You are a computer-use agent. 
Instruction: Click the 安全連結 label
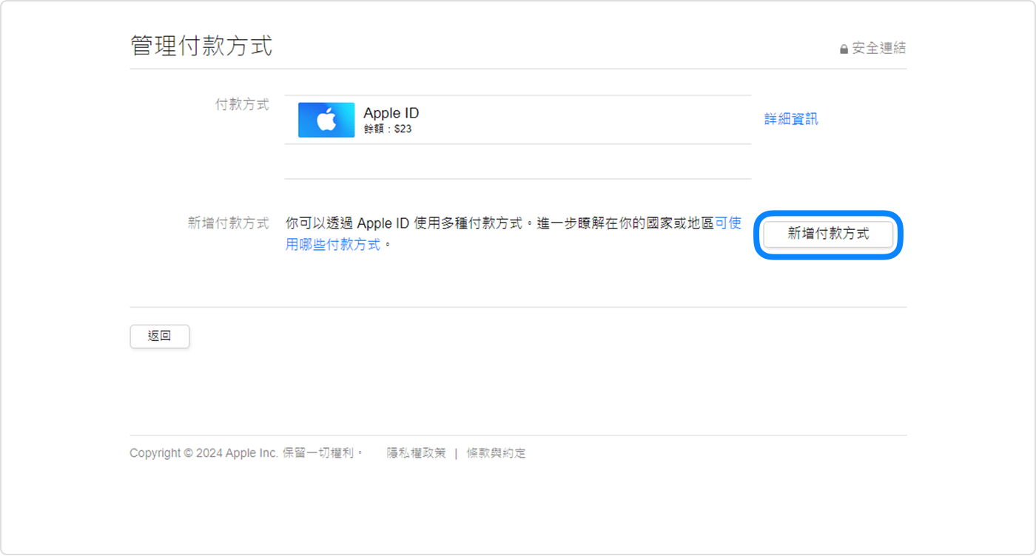pos(879,48)
